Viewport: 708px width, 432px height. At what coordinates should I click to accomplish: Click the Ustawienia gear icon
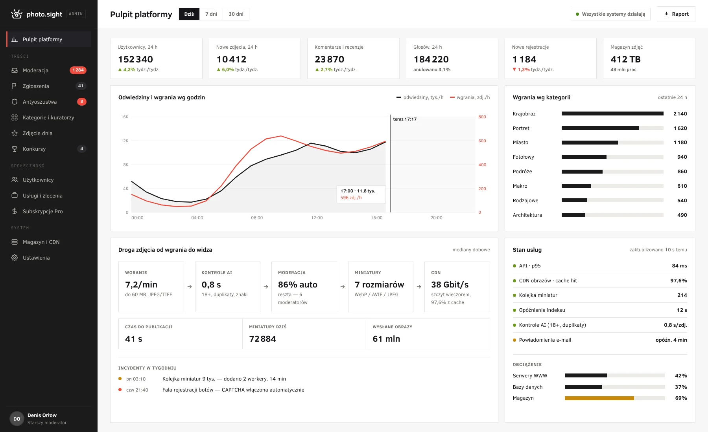tap(15, 258)
